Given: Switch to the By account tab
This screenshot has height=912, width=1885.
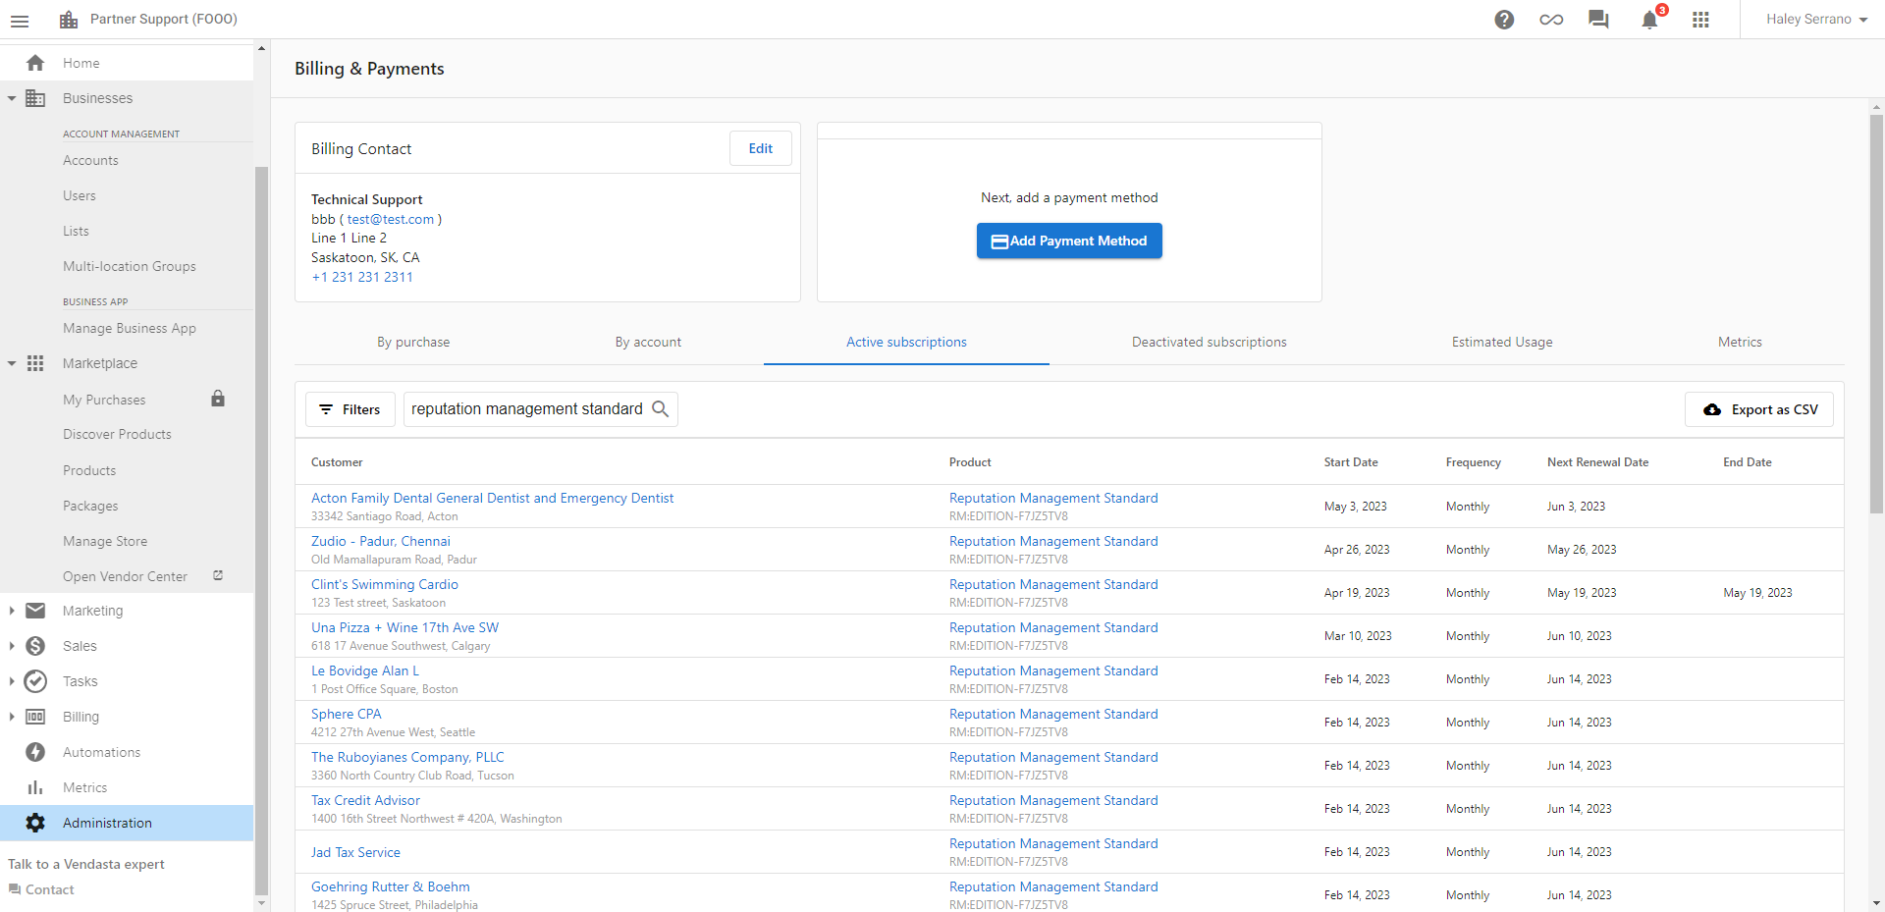Looking at the screenshot, I should tap(648, 342).
